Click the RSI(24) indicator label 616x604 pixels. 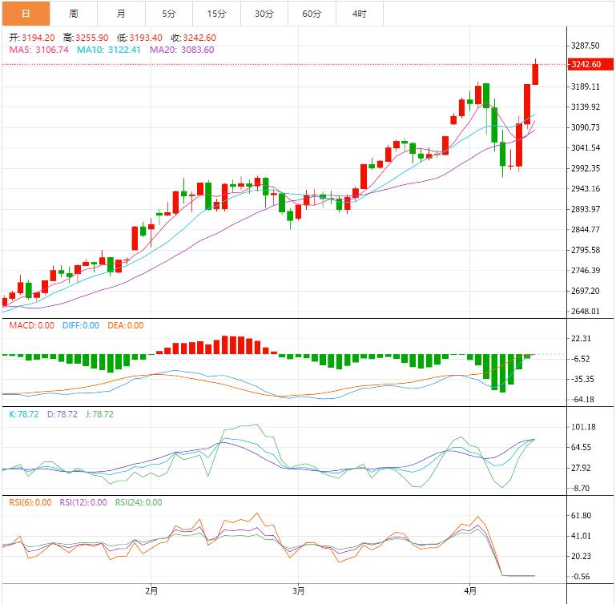coord(138,502)
